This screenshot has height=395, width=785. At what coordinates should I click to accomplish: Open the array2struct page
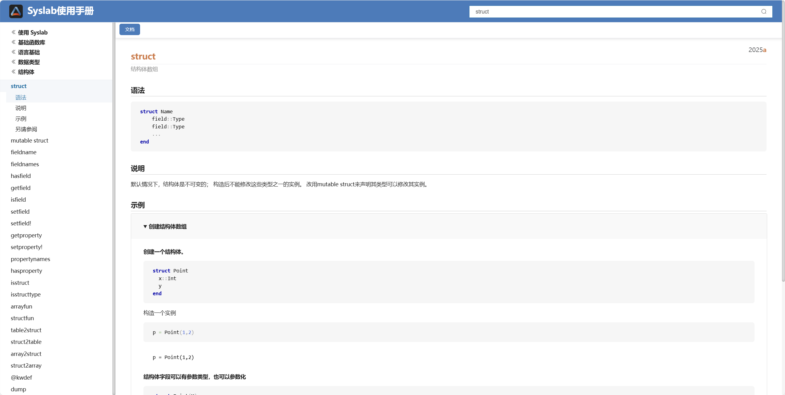click(26, 354)
